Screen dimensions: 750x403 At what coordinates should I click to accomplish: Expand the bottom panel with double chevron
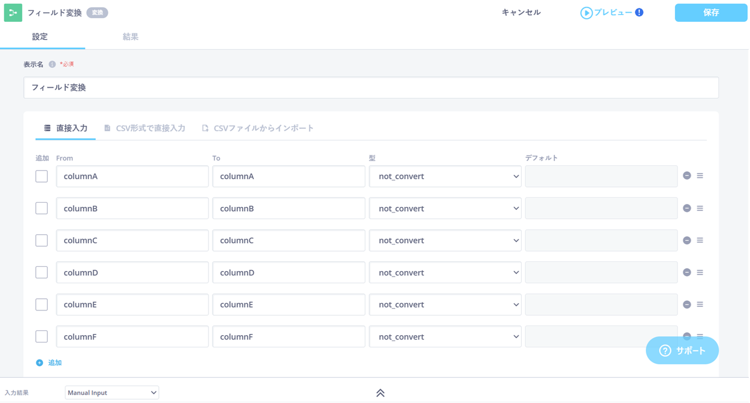point(380,393)
